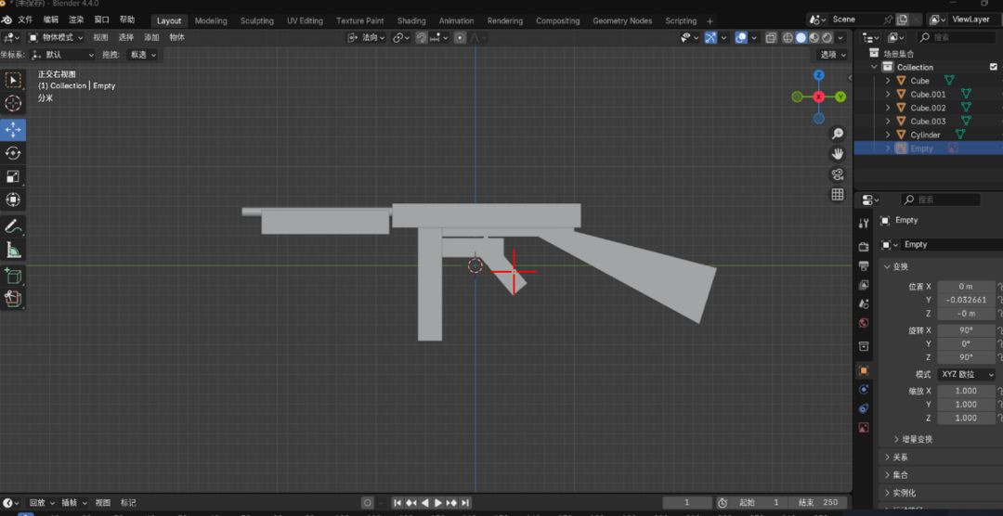
Task: Open the 添加 add menu
Action: [151, 38]
